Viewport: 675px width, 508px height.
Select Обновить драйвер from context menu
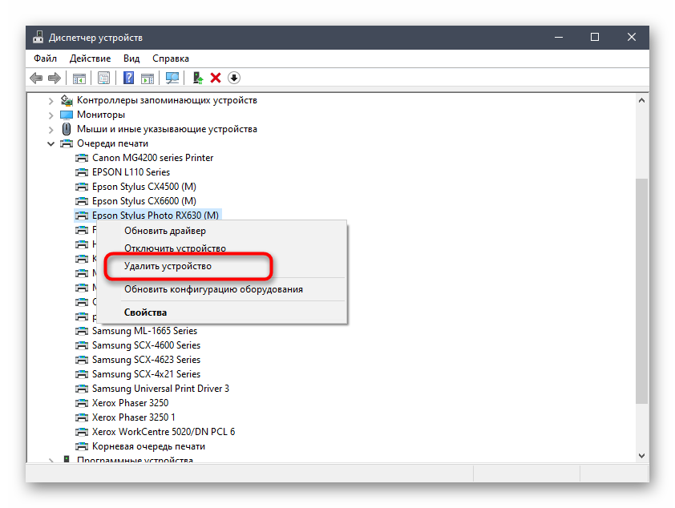[x=164, y=231]
